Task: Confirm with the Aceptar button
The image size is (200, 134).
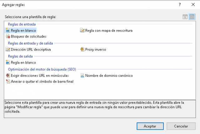Action: point(150,126)
